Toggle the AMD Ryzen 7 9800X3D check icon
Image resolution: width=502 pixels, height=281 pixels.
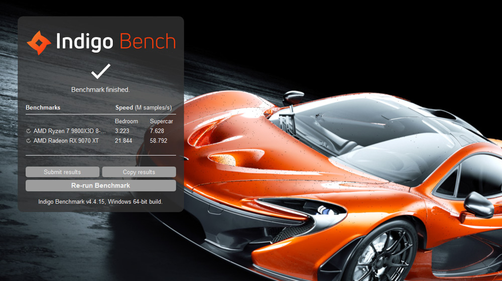29,131
